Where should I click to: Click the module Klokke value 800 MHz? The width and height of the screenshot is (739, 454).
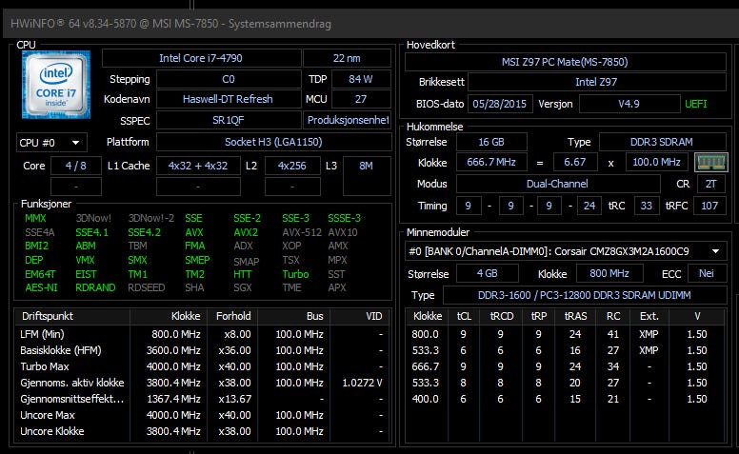click(609, 273)
